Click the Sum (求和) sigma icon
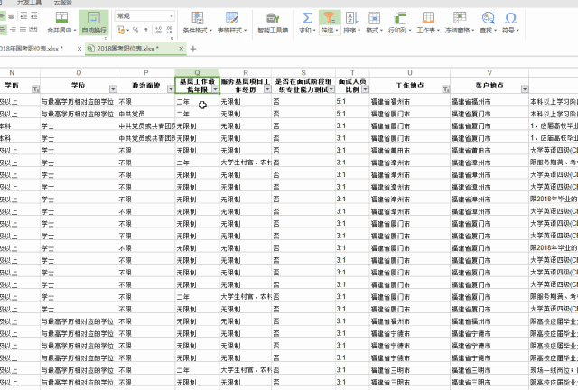 (x=307, y=18)
